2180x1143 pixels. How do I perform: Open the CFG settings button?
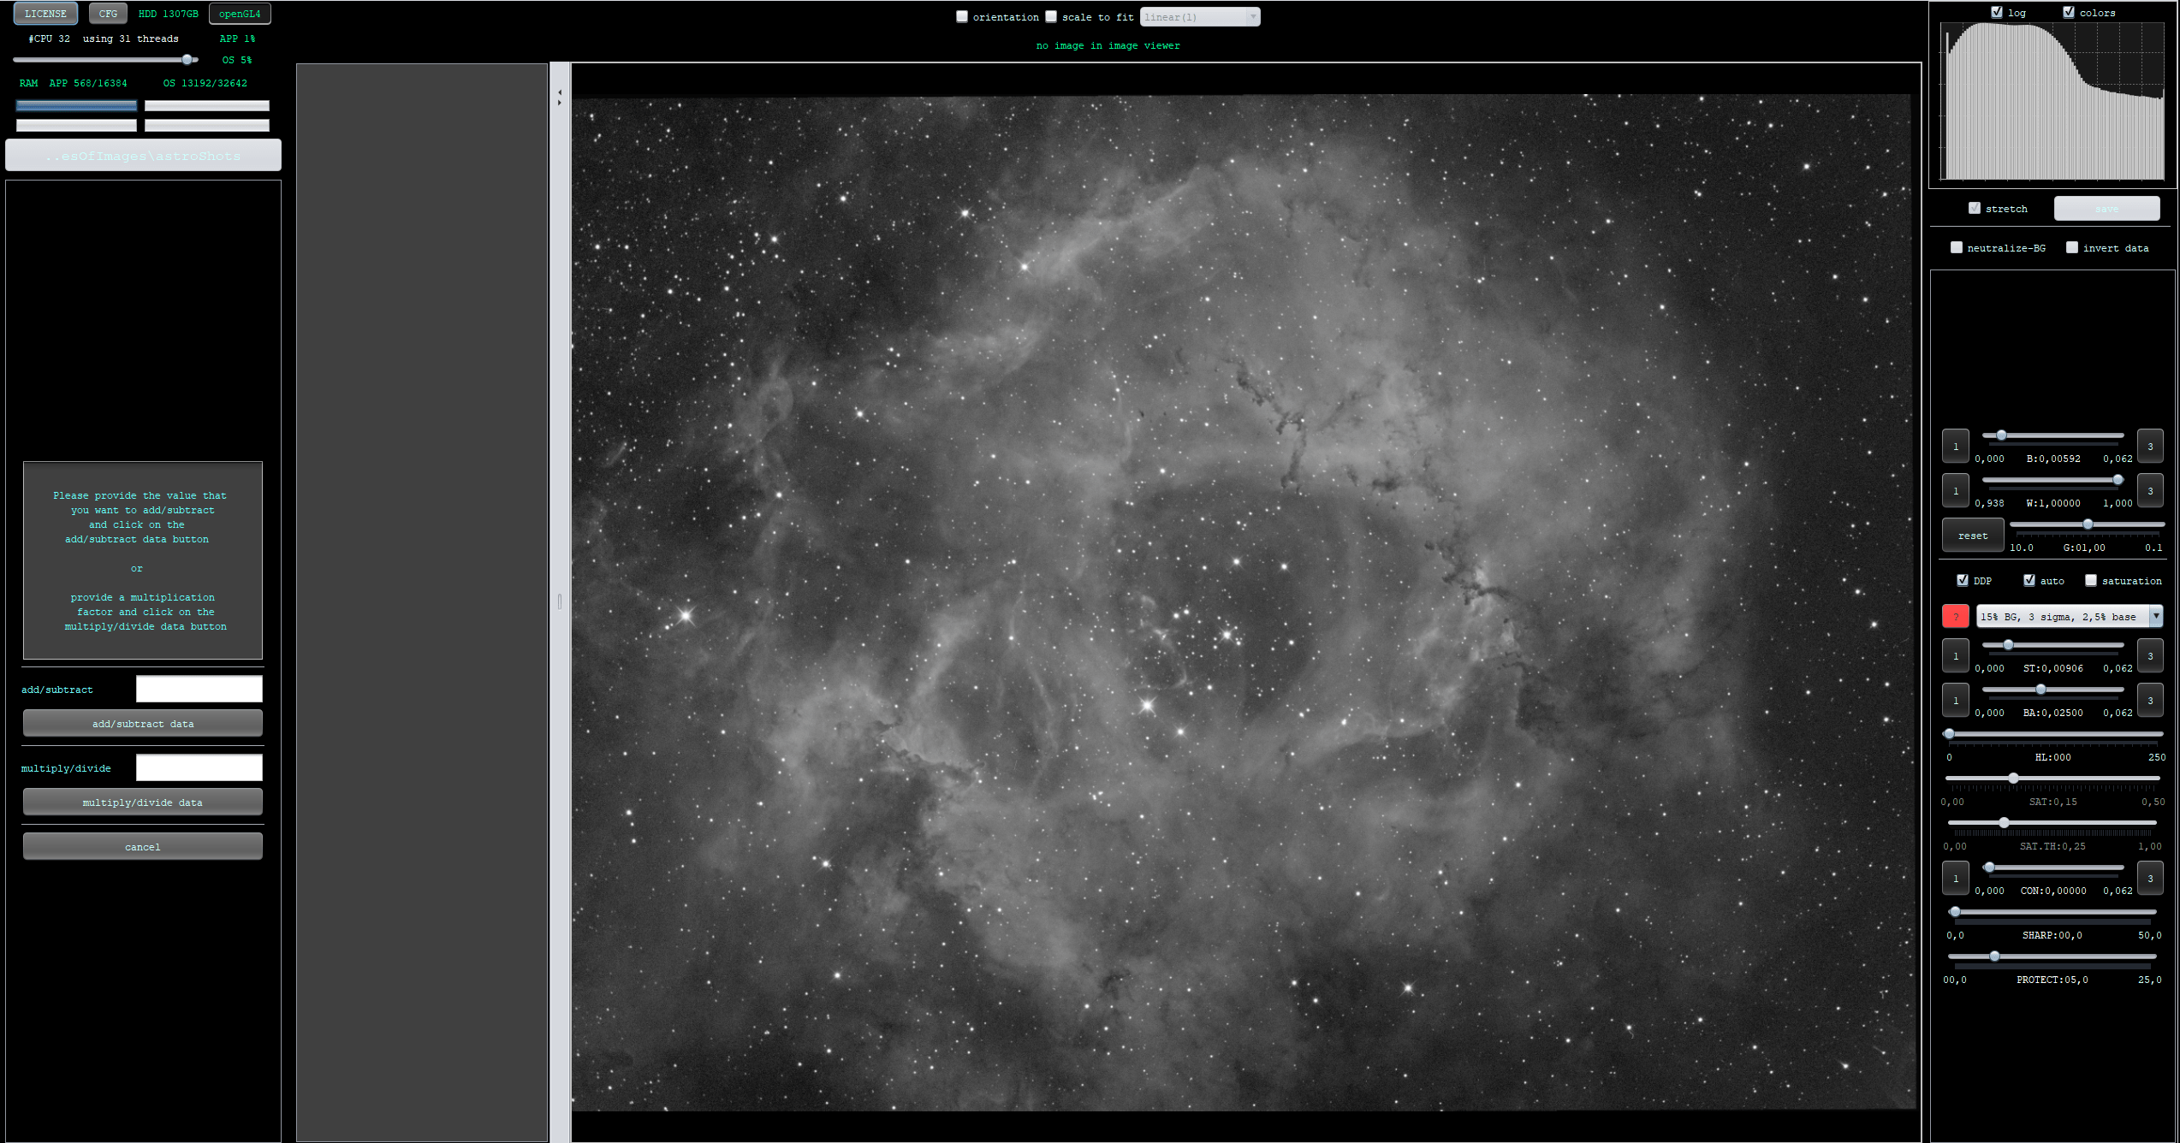coord(108,14)
